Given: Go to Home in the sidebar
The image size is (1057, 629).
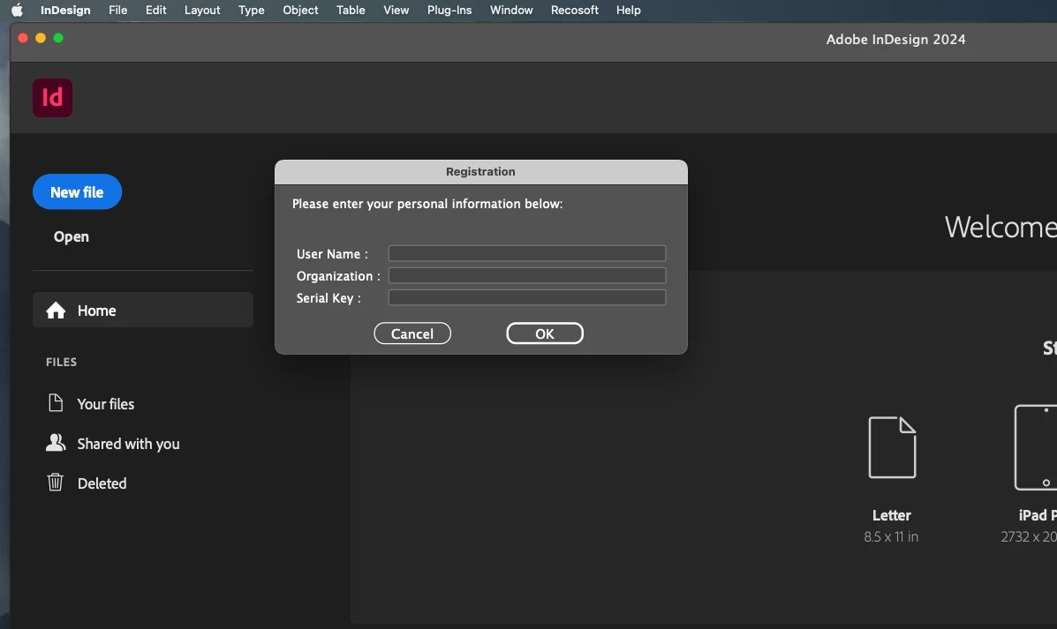Looking at the screenshot, I should [143, 310].
